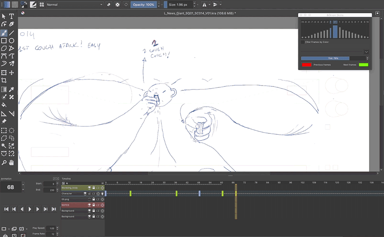Select the Freehand Brush tool
This screenshot has width=384, height=237.
tap(4, 32)
